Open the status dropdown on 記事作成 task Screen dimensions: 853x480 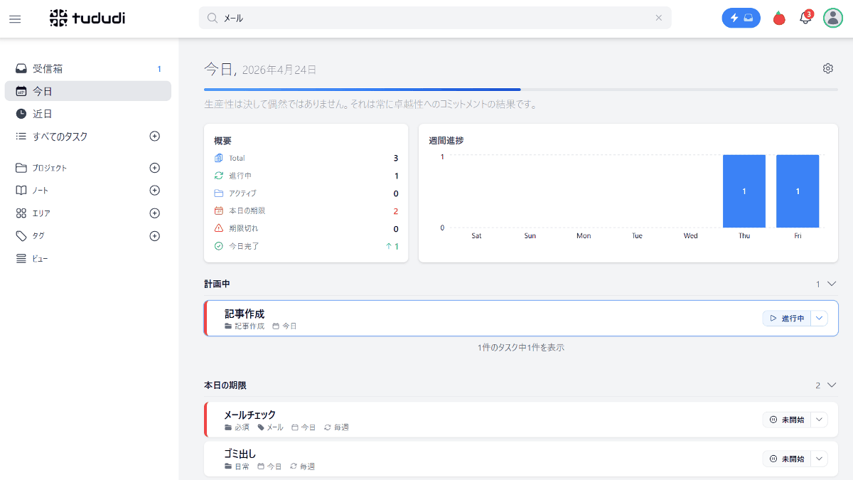[x=819, y=318]
